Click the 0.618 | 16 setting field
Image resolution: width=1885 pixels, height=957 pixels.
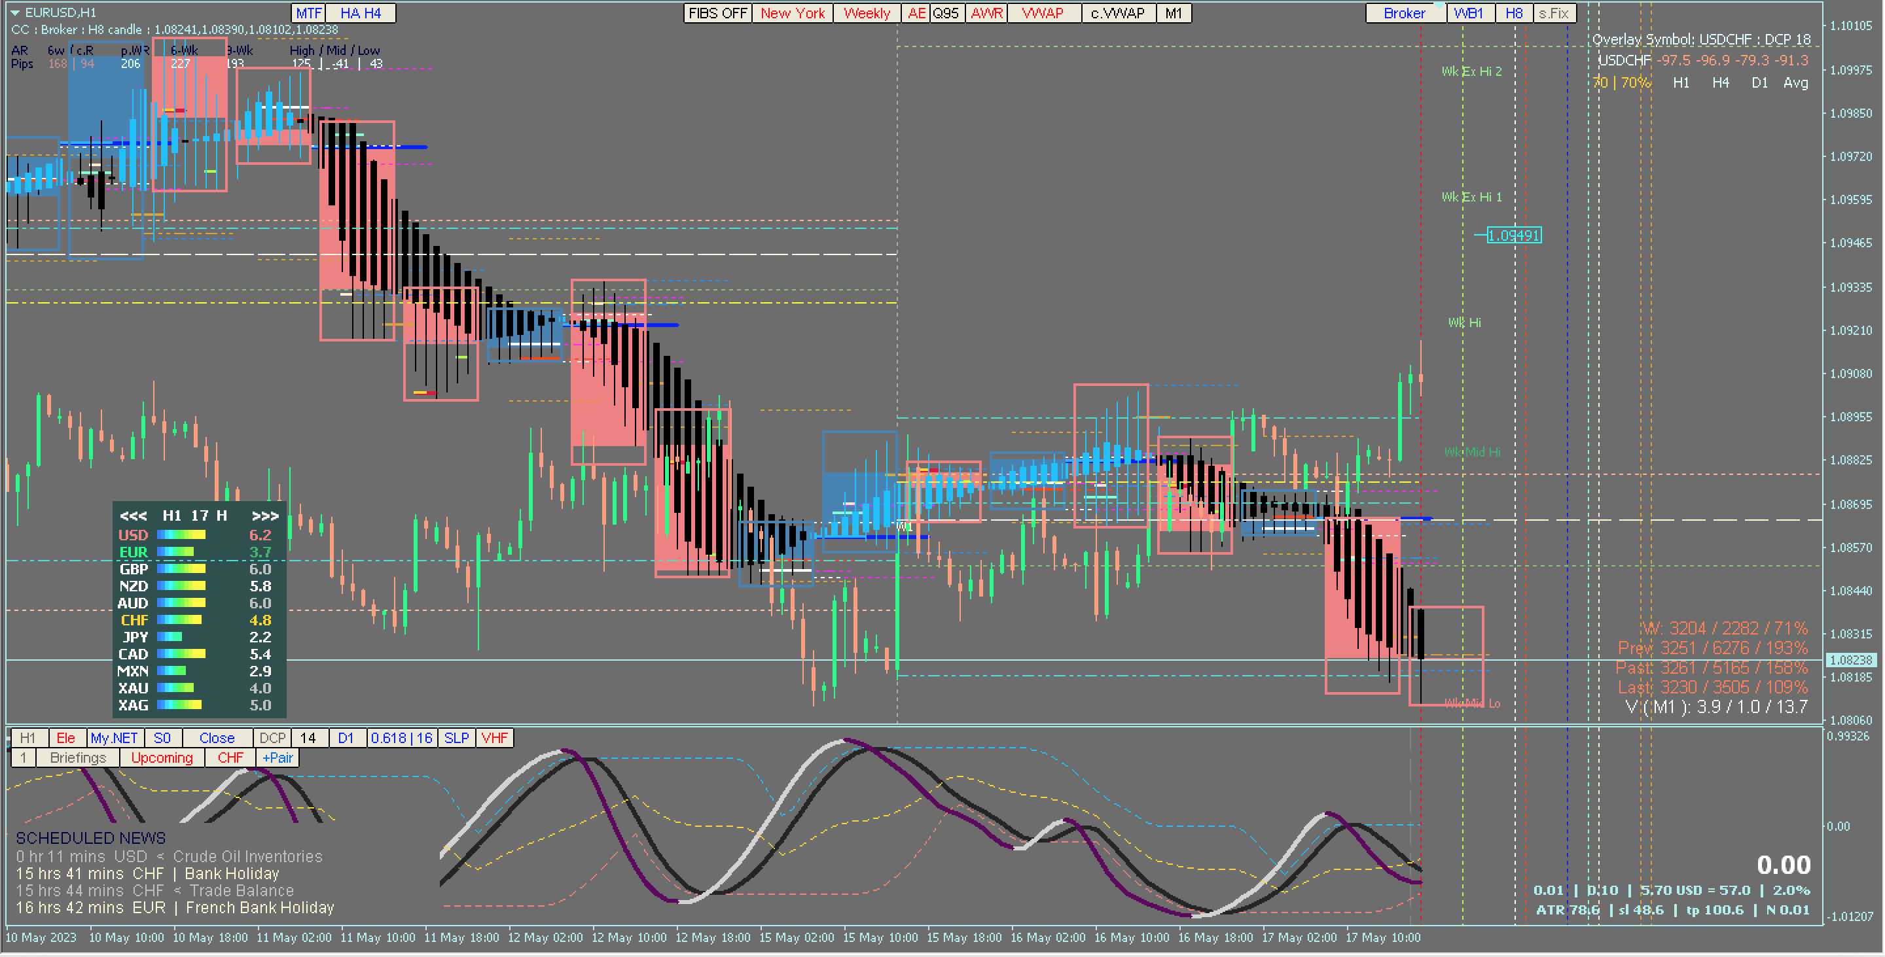coord(401,739)
